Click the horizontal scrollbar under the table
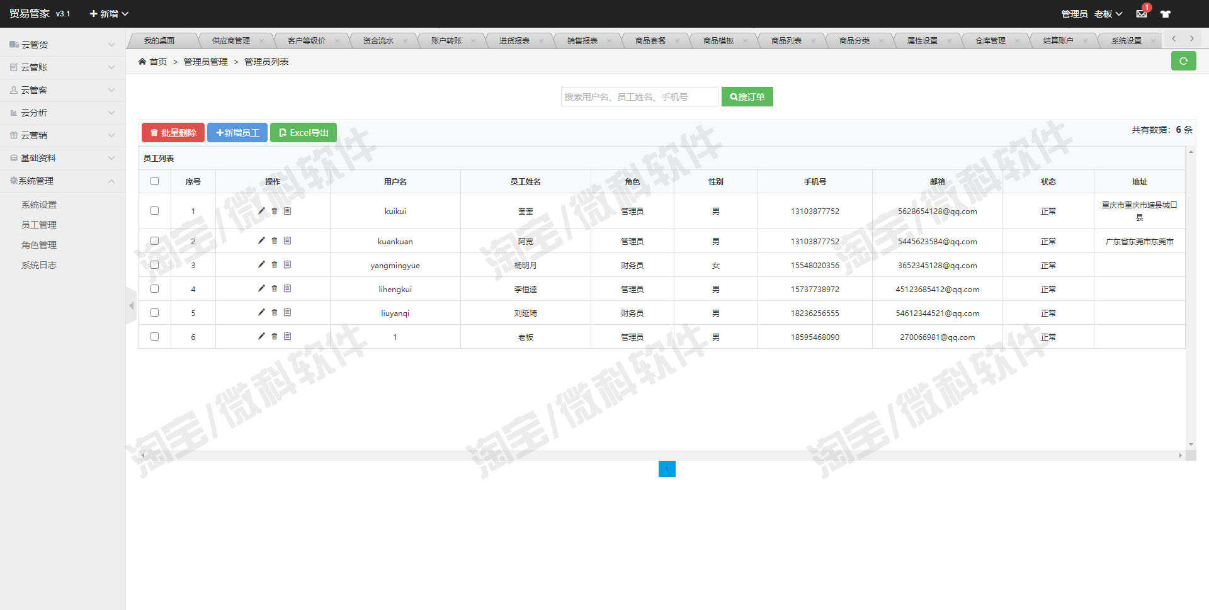The width and height of the screenshot is (1209, 610). tap(662, 455)
